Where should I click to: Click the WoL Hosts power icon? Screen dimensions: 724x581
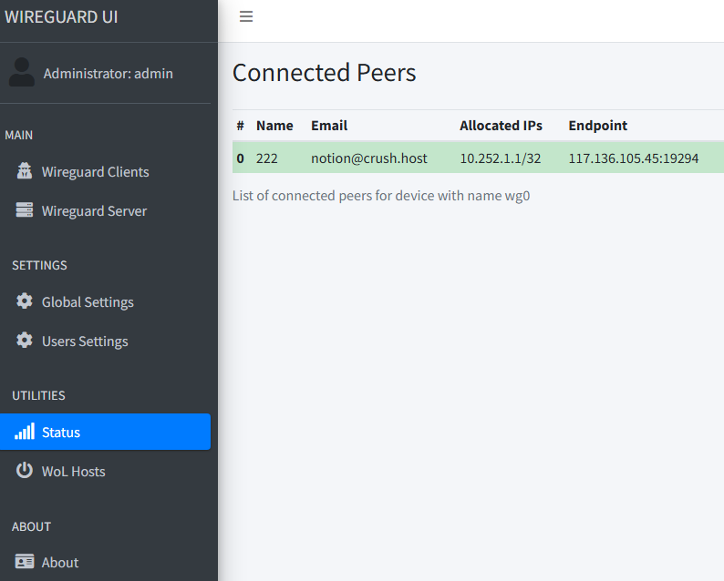25,471
